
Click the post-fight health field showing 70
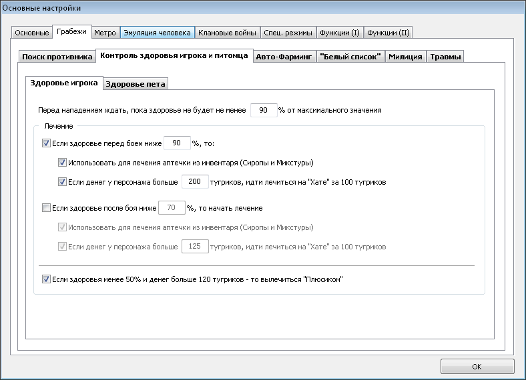pyautogui.click(x=172, y=208)
